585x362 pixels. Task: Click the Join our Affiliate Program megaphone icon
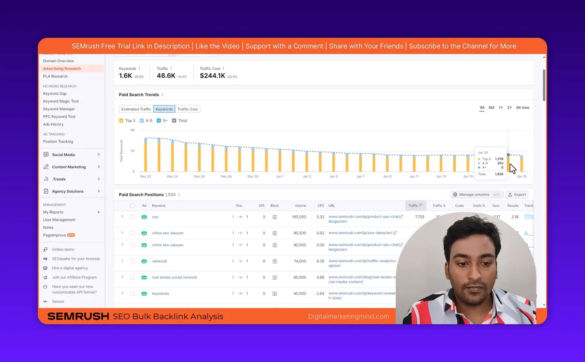pyautogui.click(x=45, y=277)
